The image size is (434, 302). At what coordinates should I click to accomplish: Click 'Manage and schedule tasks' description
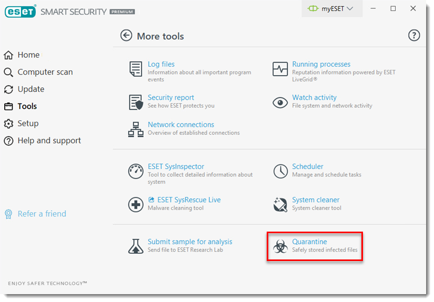(327, 174)
